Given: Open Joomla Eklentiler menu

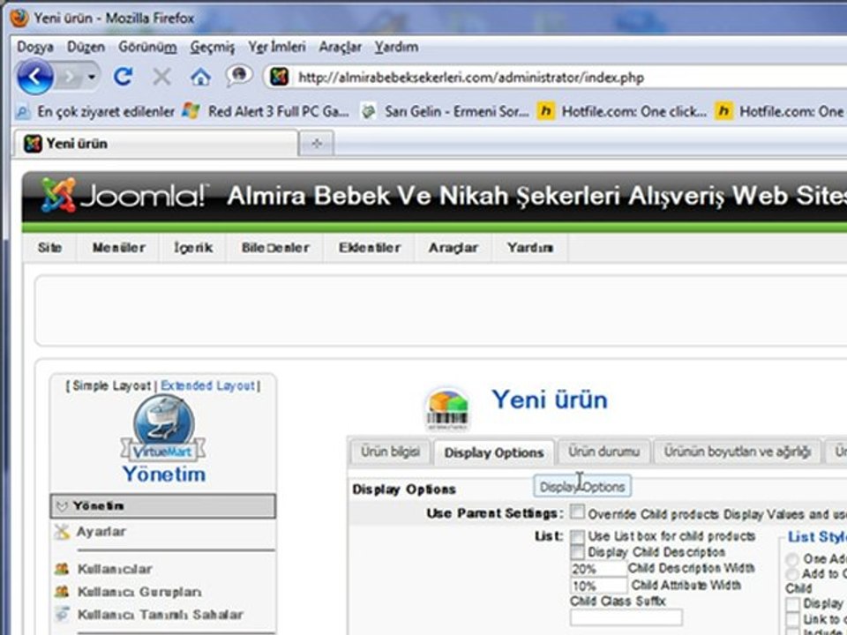Looking at the screenshot, I should coord(370,248).
